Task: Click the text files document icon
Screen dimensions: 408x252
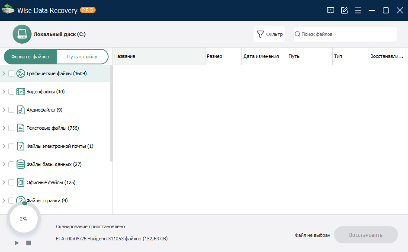Action: coord(21,128)
